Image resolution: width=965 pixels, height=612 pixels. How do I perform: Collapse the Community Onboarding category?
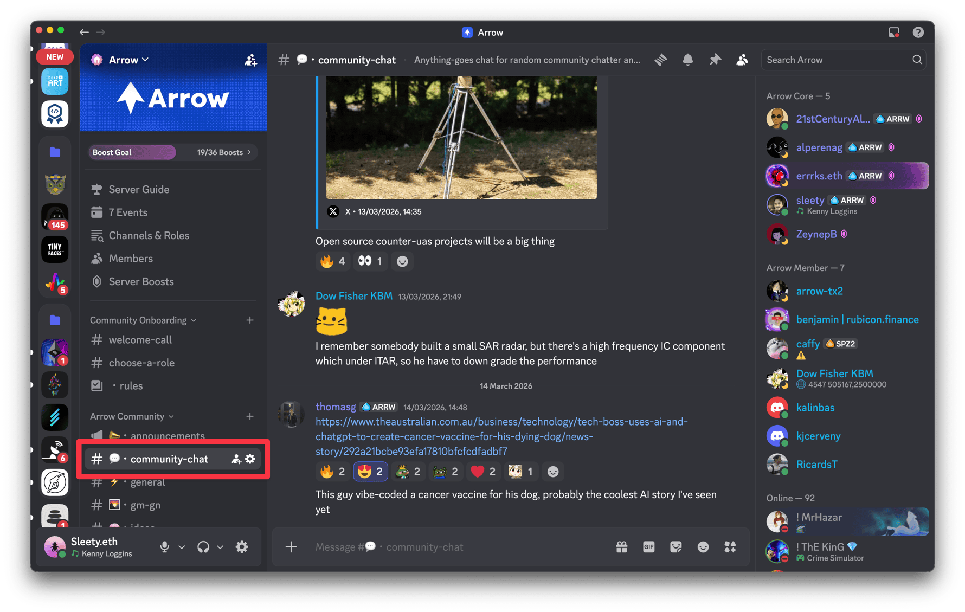click(143, 320)
